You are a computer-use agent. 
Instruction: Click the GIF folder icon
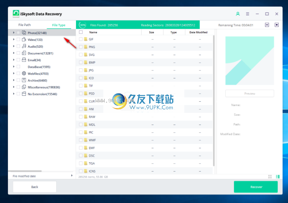(x=86, y=39)
